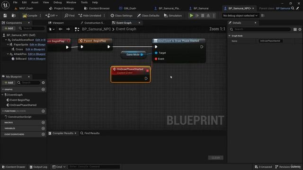Open the graph bookmarks dropdown
This screenshot has width=303, height=170.
tap(52, 29)
